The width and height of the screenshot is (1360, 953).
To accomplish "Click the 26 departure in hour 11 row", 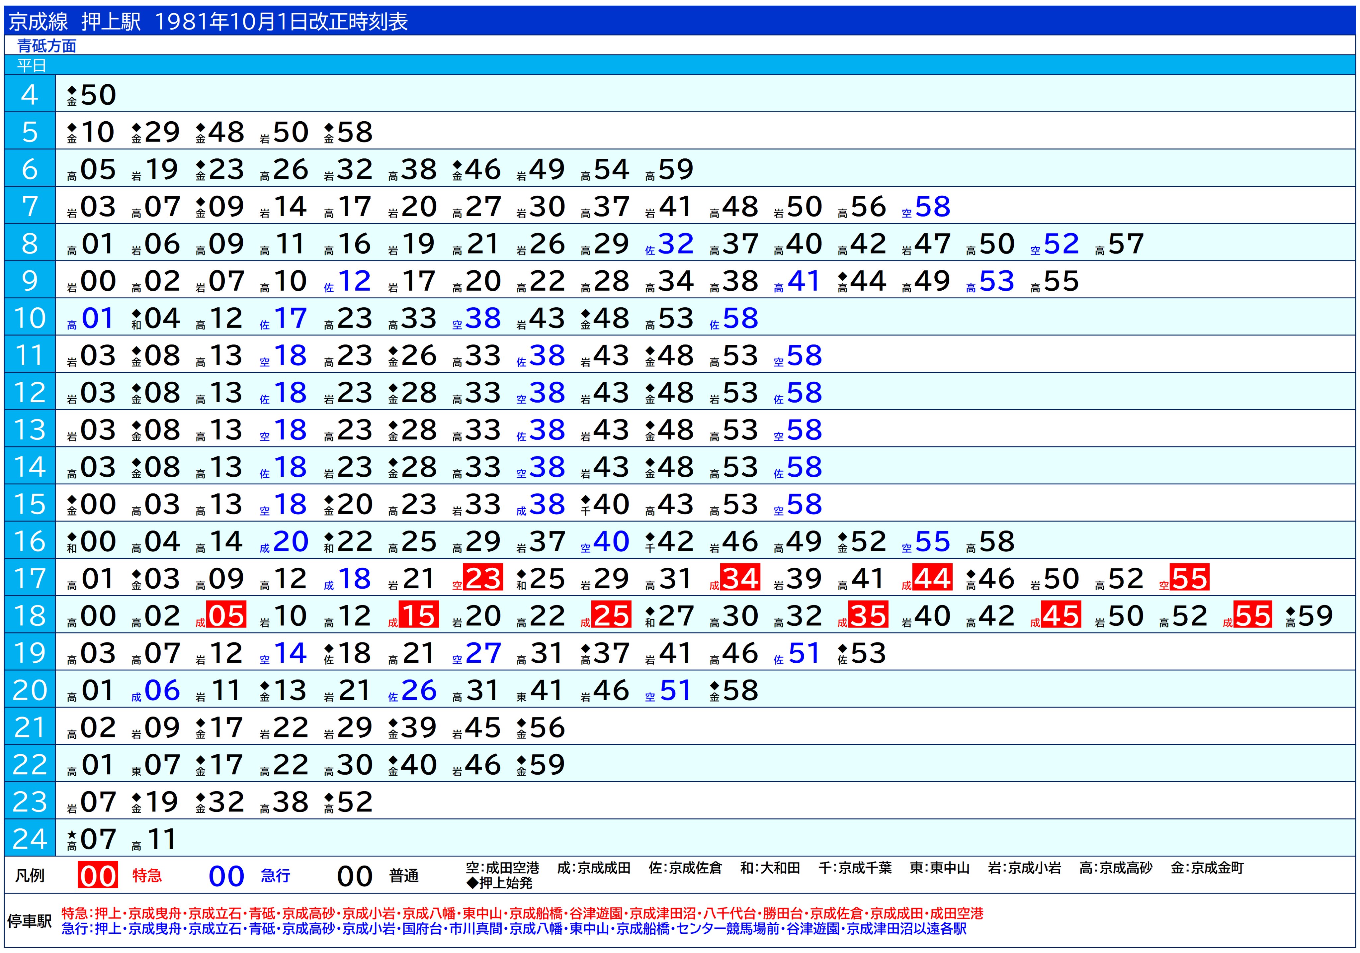I will (412, 356).
